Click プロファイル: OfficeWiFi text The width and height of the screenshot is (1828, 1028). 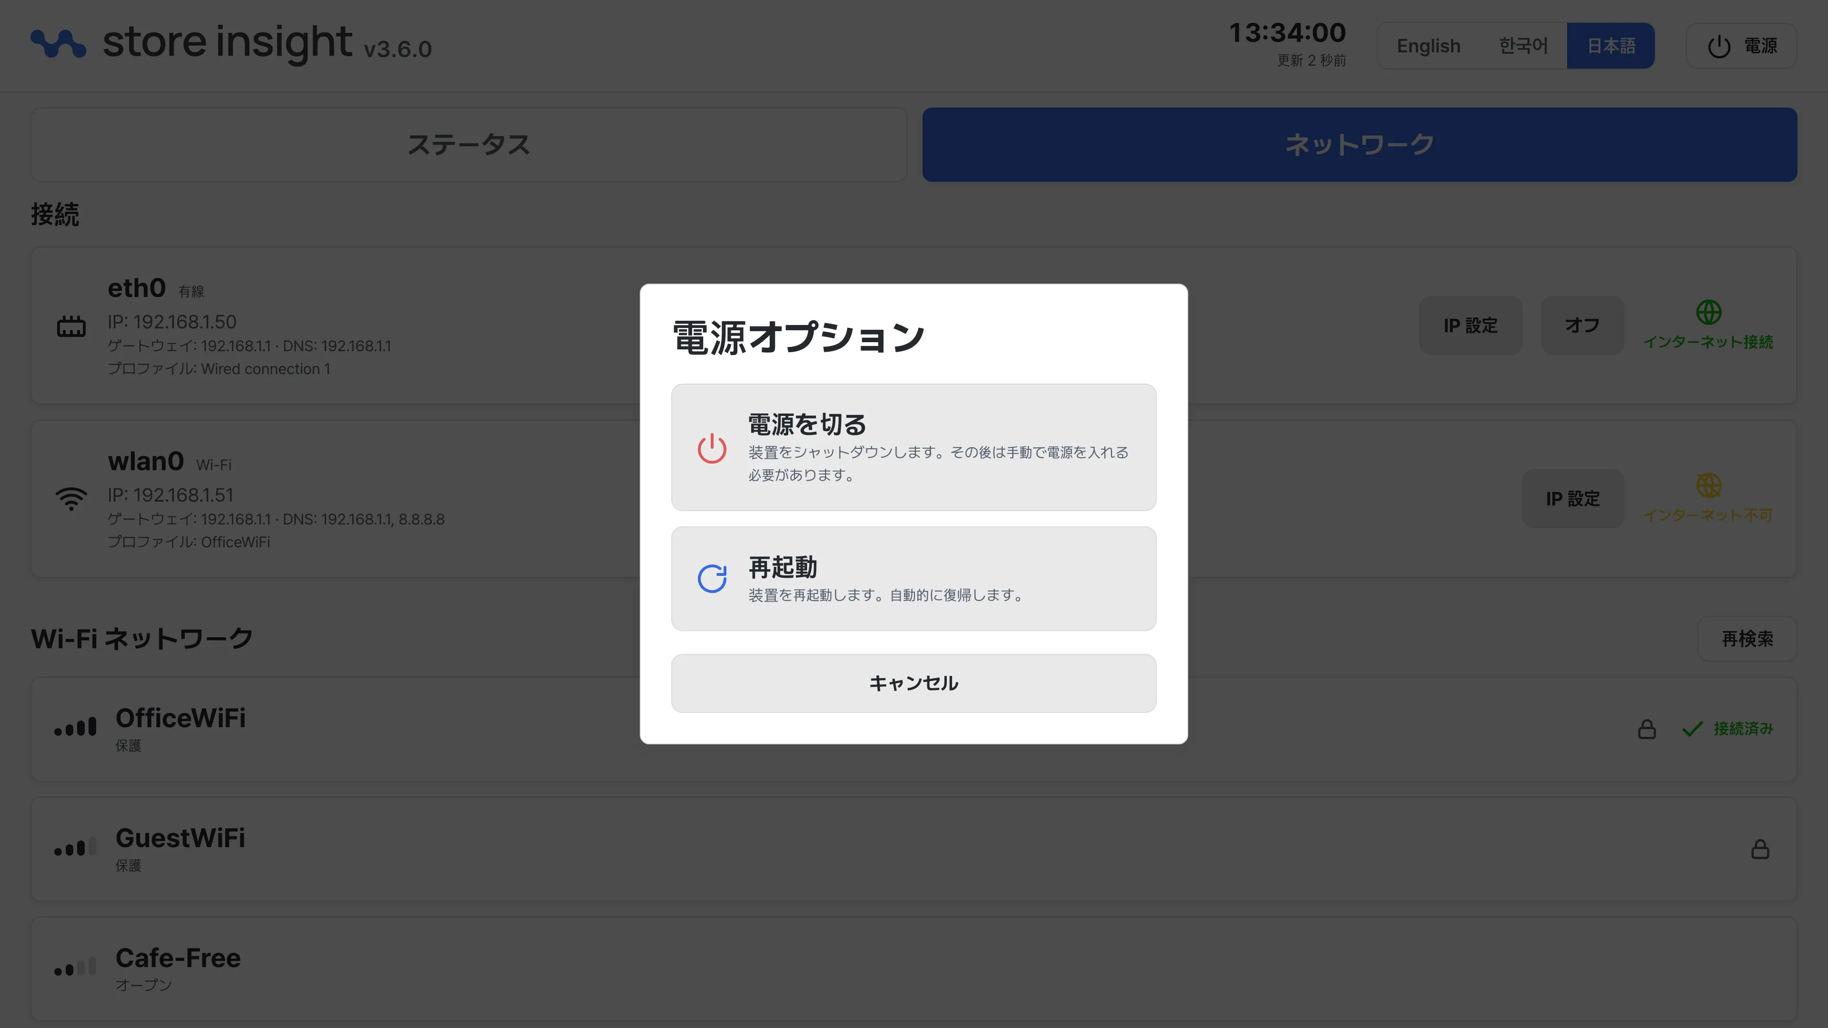(x=189, y=542)
